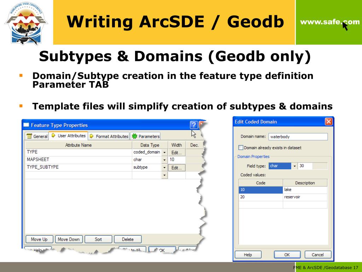Select the TYPE_SUBTYPE attribute name cell
Image resolution: width=362 pixels, height=272 pixels.
coord(78,167)
